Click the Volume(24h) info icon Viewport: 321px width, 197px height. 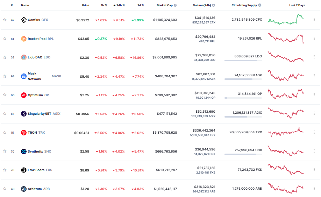(x=214, y=6)
